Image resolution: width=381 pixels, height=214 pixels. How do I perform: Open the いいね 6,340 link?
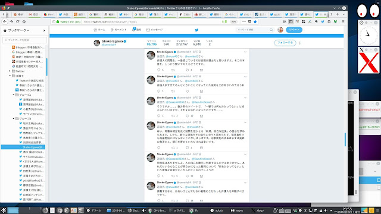(197, 43)
